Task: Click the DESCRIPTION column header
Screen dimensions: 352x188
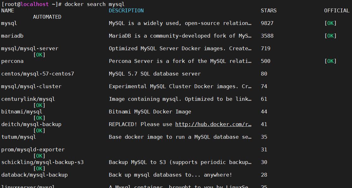Action: tap(126, 10)
